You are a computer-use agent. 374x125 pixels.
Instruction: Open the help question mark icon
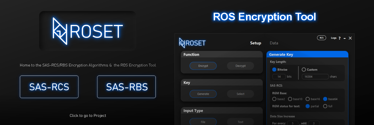(x=339, y=38)
